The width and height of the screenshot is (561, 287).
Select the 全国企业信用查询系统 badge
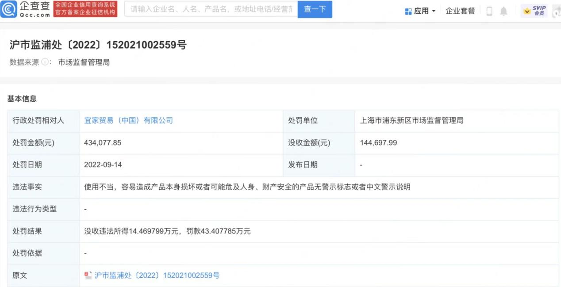click(x=85, y=9)
